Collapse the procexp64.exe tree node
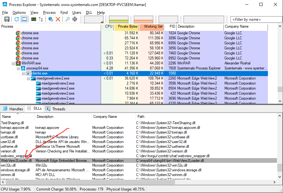This screenshot has width=283, height=193. 18,69
